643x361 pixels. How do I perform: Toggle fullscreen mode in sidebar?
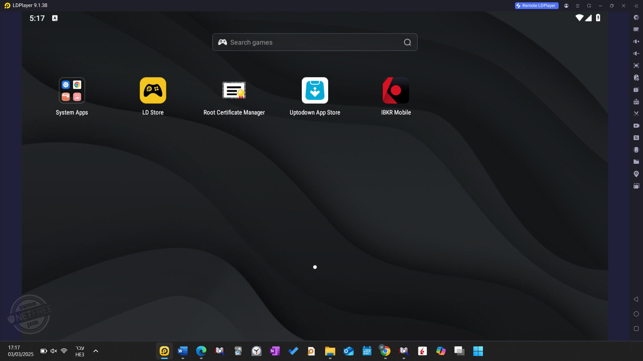click(636, 66)
